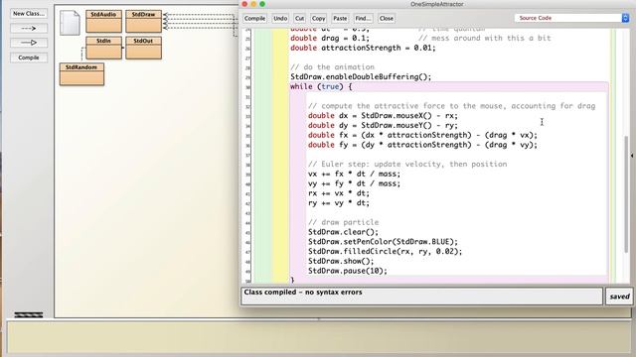Click the Undo toolbar button
This screenshot has width=636, height=357.
[x=280, y=18]
